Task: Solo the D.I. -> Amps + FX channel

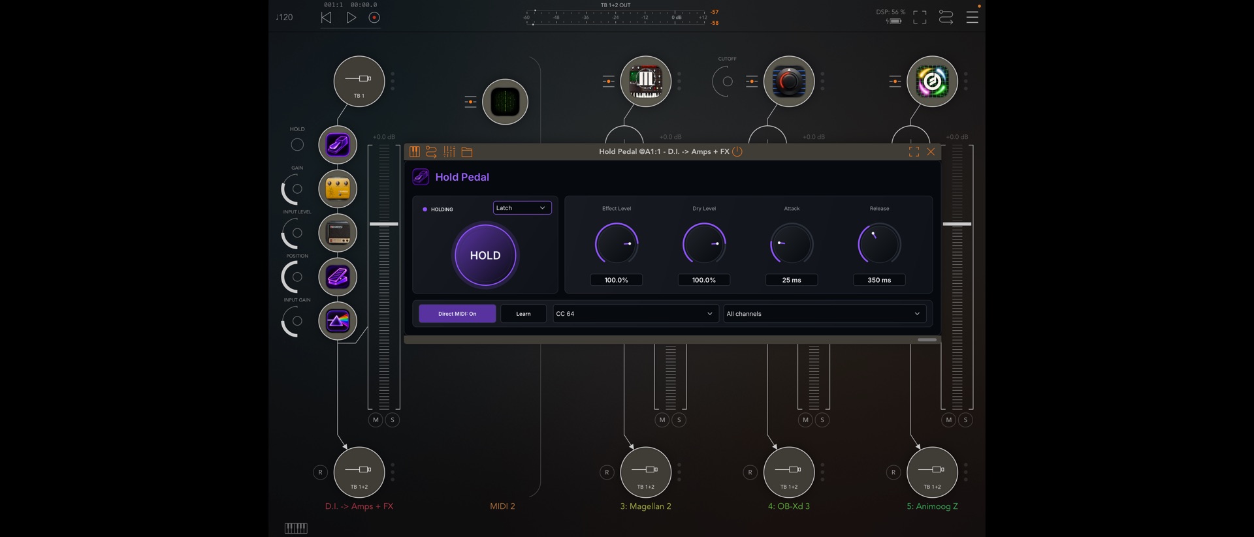Action: [393, 420]
